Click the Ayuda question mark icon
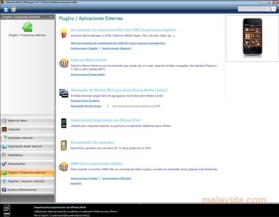 (x=4, y=190)
